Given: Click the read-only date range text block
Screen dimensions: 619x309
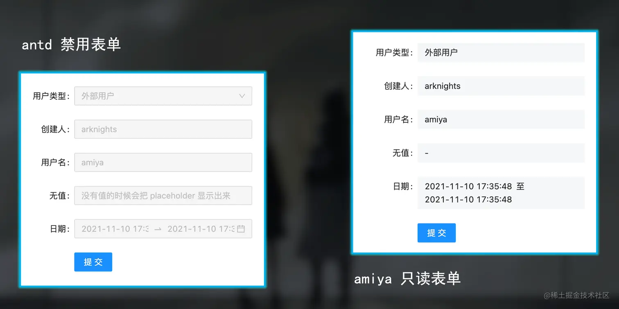Looking at the screenshot, I should pyautogui.click(x=501, y=193).
